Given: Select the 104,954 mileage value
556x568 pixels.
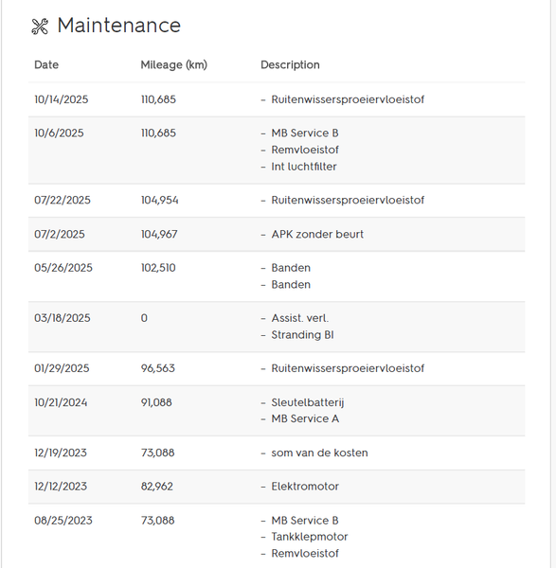Looking at the screenshot, I should pyautogui.click(x=159, y=201).
